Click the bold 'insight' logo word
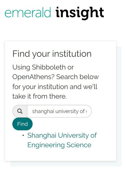126x169 pixels. tap(80, 13)
